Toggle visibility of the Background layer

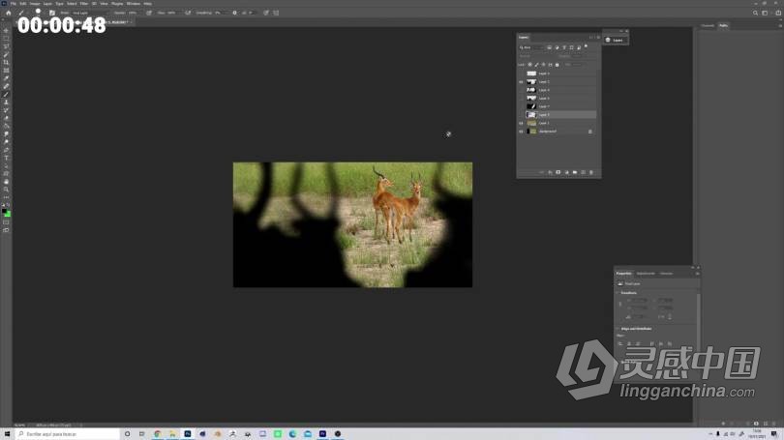coord(521,132)
